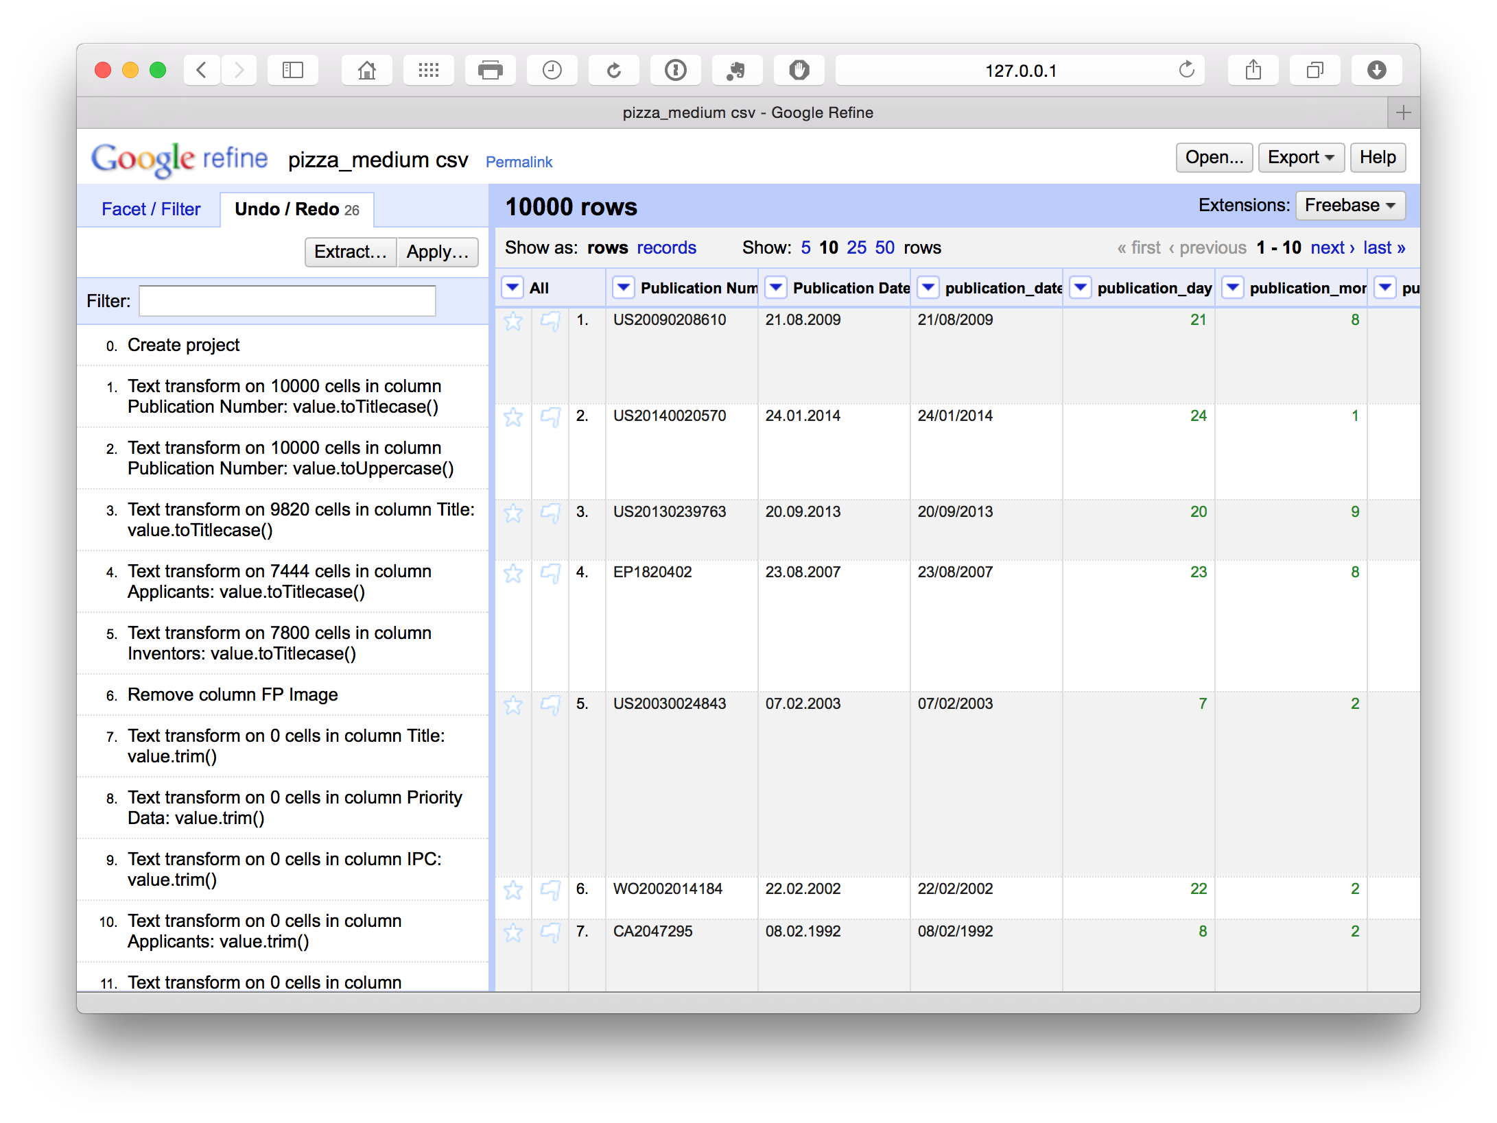Image resolution: width=1497 pixels, height=1123 pixels.
Task: Click the show all tabs icon
Action: [1315, 70]
